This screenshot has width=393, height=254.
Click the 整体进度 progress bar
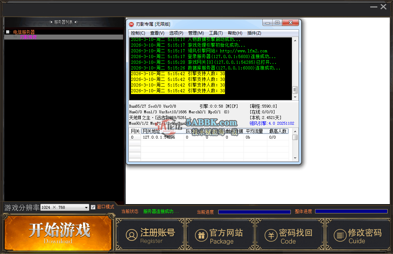[x=351, y=211]
